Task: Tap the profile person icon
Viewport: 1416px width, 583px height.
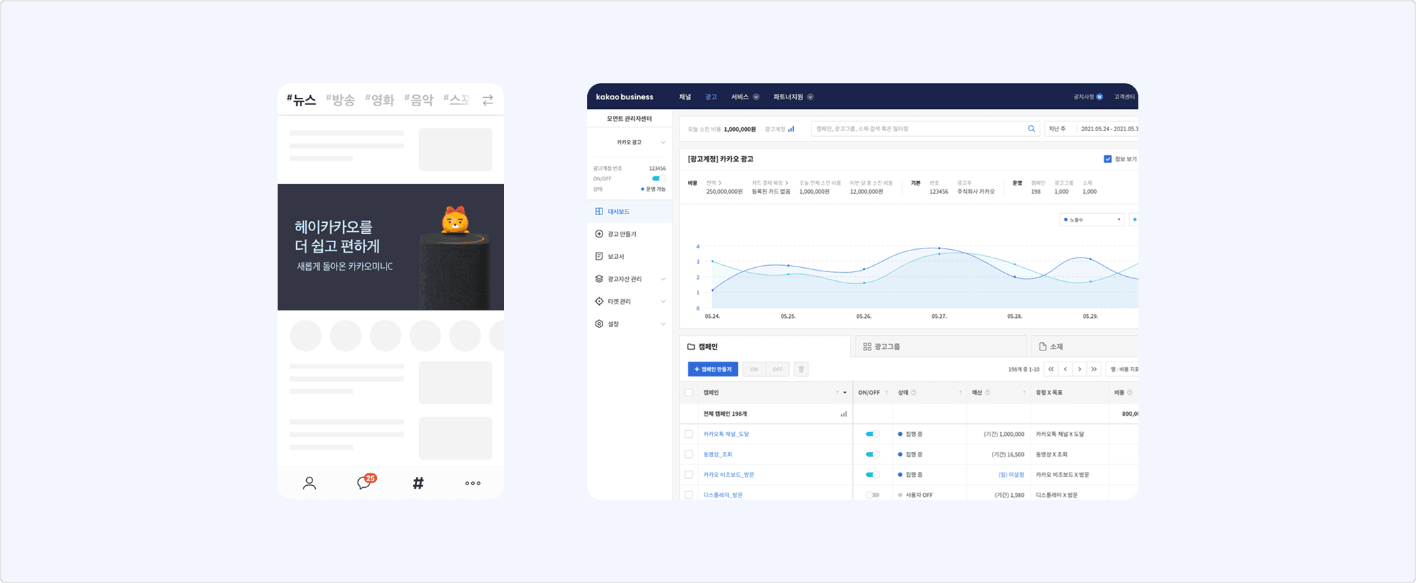Action: pyautogui.click(x=310, y=483)
